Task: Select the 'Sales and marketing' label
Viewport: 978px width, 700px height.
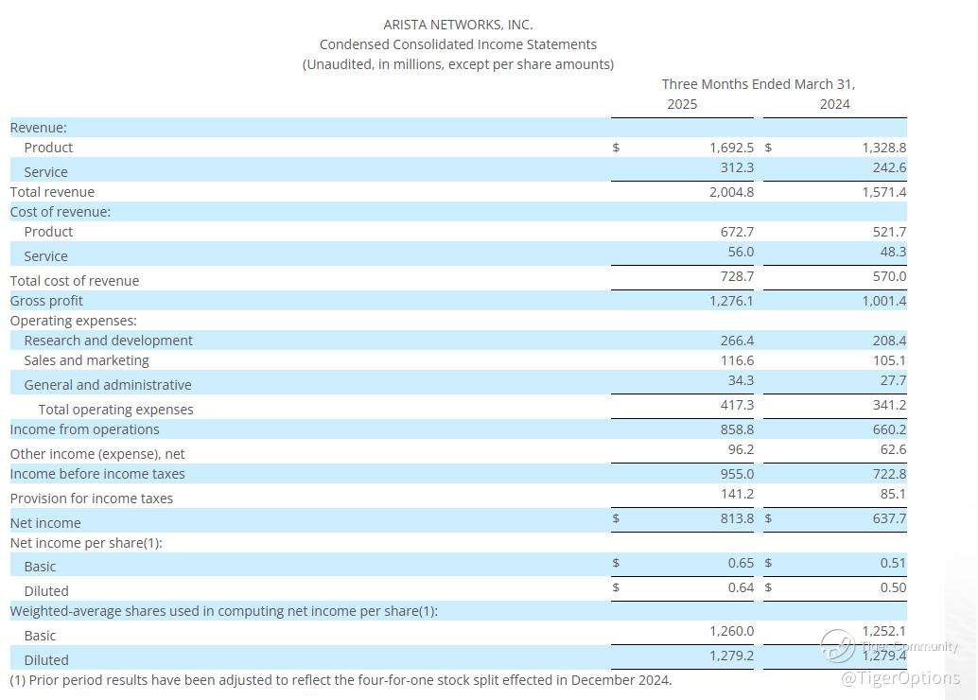Action: tap(87, 360)
